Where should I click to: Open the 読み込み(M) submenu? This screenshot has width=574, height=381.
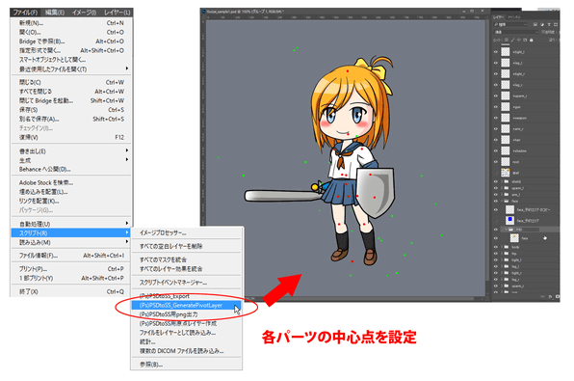tap(71, 242)
